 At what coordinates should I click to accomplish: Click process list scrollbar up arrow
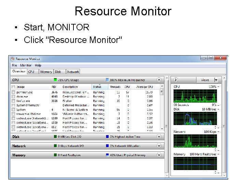(162, 86)
